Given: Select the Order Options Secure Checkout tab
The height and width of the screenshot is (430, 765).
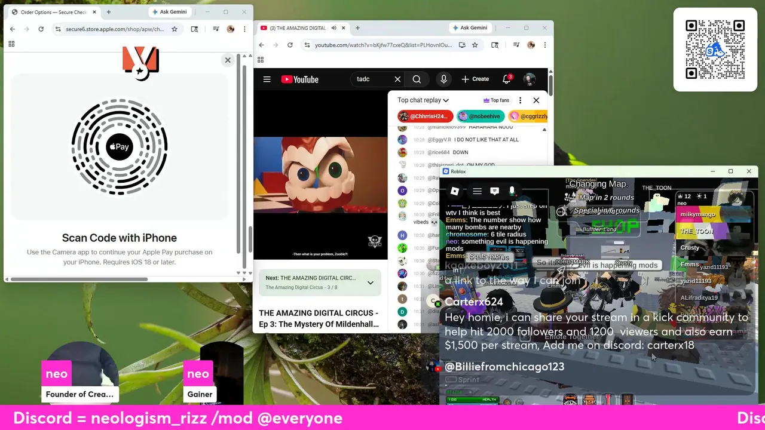Looking at the screenshot, I should tap(54, 12).
